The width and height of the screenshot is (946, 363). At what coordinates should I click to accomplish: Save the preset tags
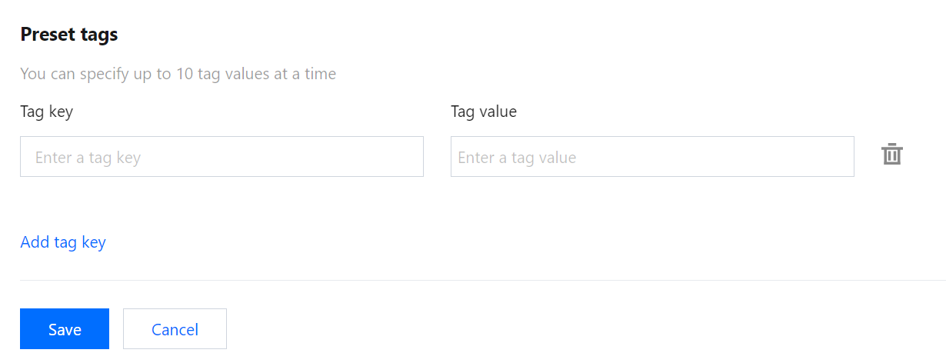click(65, 329)
